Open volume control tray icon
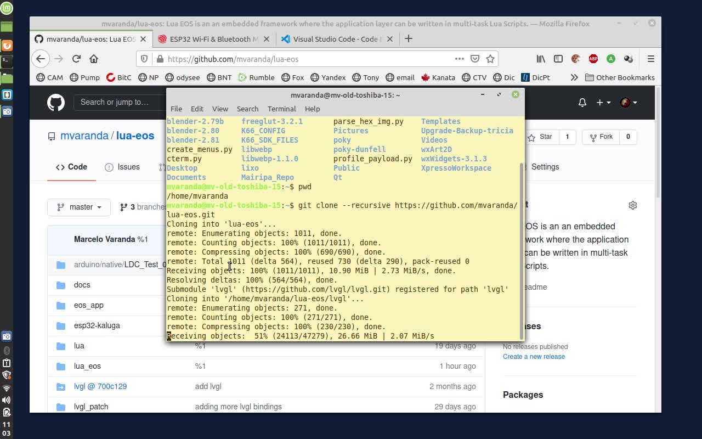 [7, 400]
